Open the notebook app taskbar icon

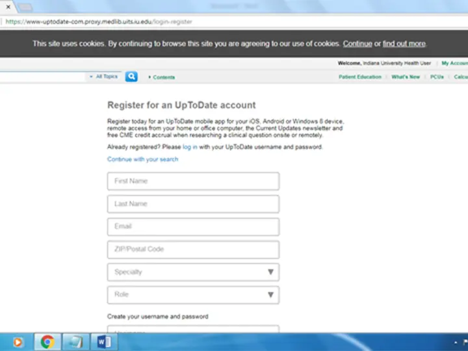pyautogui.click(x=75, y=342)
